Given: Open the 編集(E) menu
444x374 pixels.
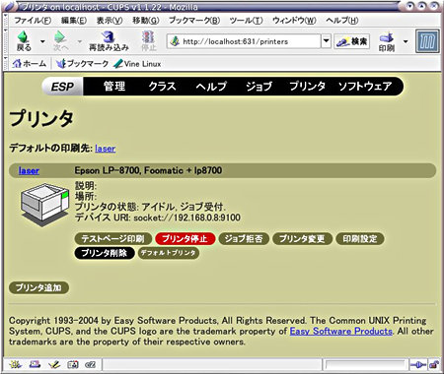Looking at the screenshot, I should pos(74,21).
